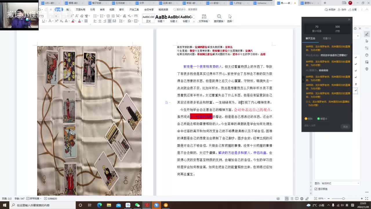Click the distributed alignment icon

[114, 21]
